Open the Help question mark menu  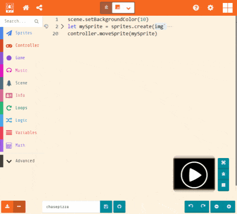pyautogui.click(x=196, y=8)
